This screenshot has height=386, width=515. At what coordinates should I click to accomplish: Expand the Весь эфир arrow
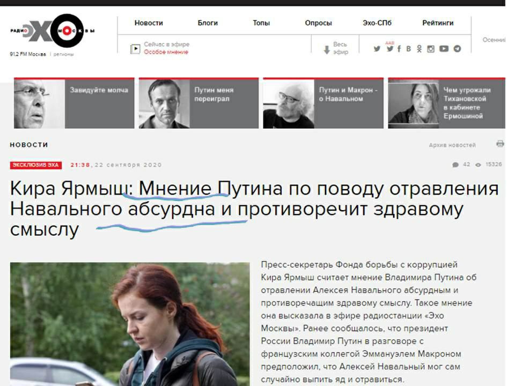(327, 50)
